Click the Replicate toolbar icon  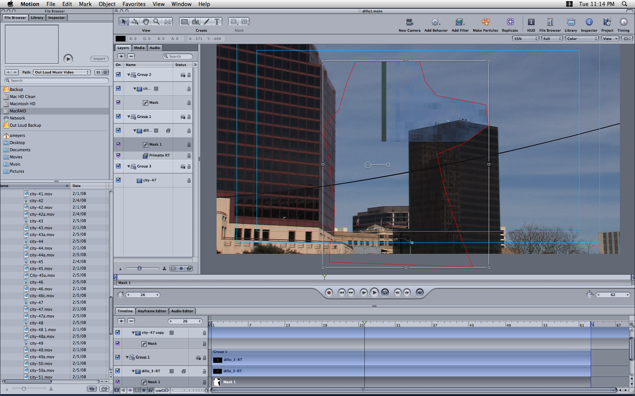[x=510, y=22]
